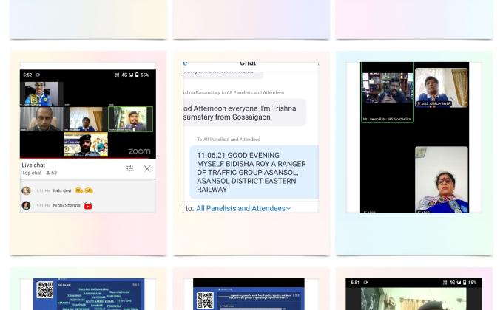Click the laughing emoji in Indu devi's message
Viewport: 503px width, 310px height.
coord(78,190)
